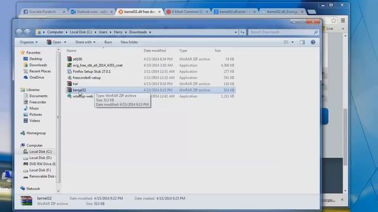Click the search magnifier in Search Downloads

[x=315, y=32]
